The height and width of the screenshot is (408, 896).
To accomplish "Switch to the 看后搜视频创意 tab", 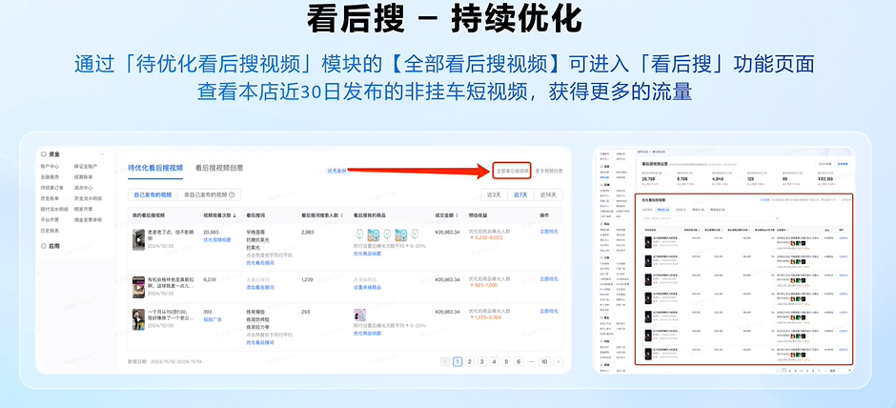I will tap(218, 168).
